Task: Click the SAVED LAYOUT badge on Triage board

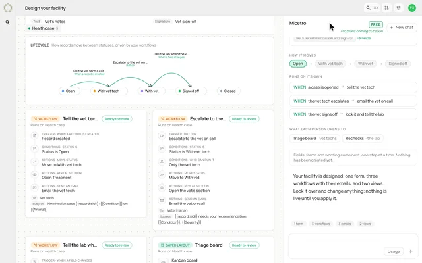Action: tap(175, 245)
